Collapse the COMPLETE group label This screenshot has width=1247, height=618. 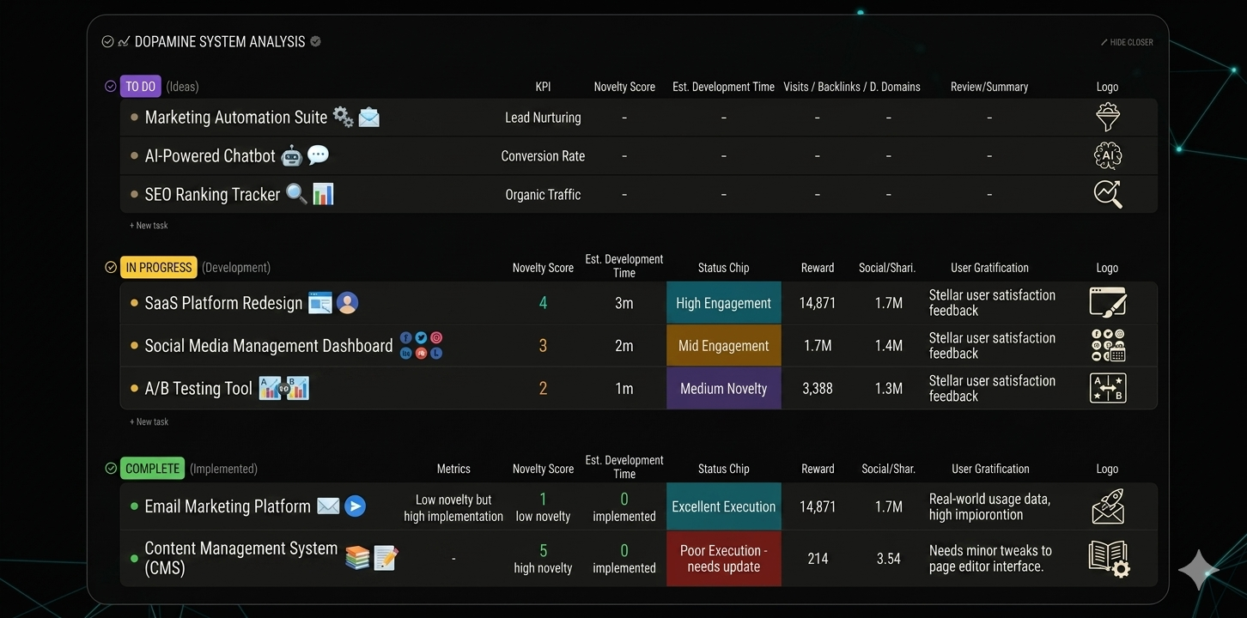click(153, 469)
